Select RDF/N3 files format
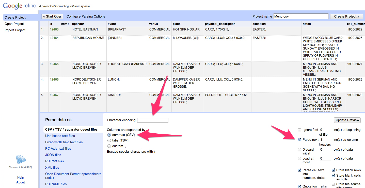The height and width of the screenshot is (188, 365). [55, 161]
